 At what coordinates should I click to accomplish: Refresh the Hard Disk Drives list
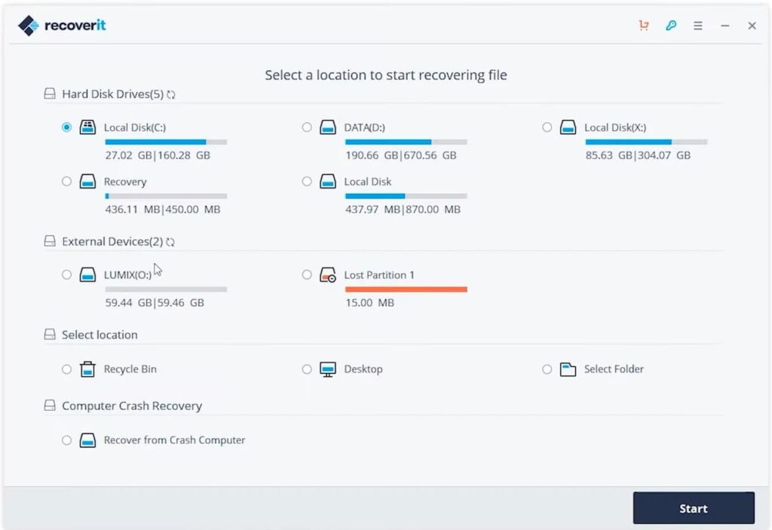(171, 94)
